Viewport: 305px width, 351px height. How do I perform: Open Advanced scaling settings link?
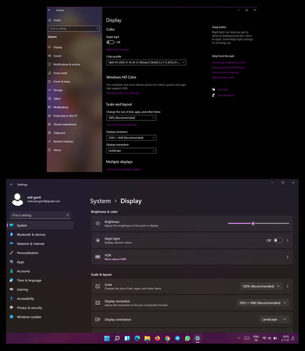tap(122, 125)
